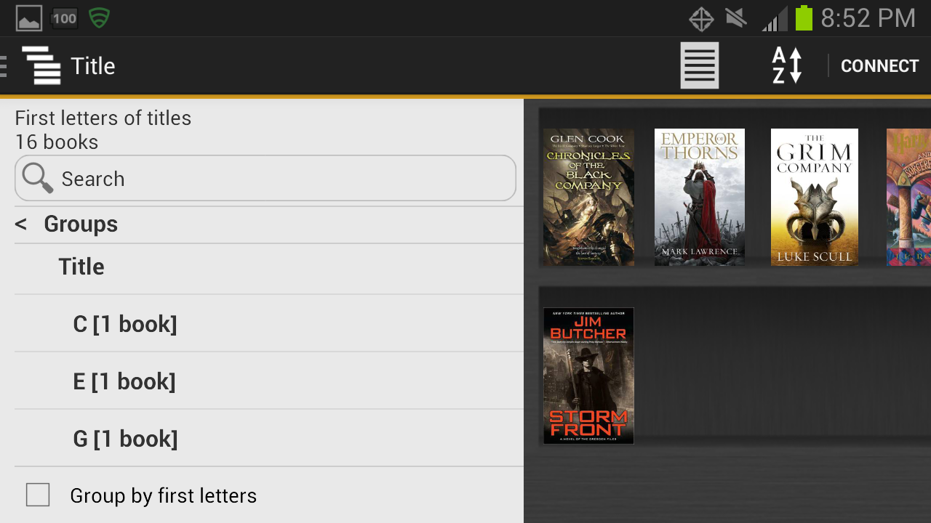The width and height of the screenshot is (931, 523).
Task: Tap the battery 100 notification icon
Action: (65, 18)
